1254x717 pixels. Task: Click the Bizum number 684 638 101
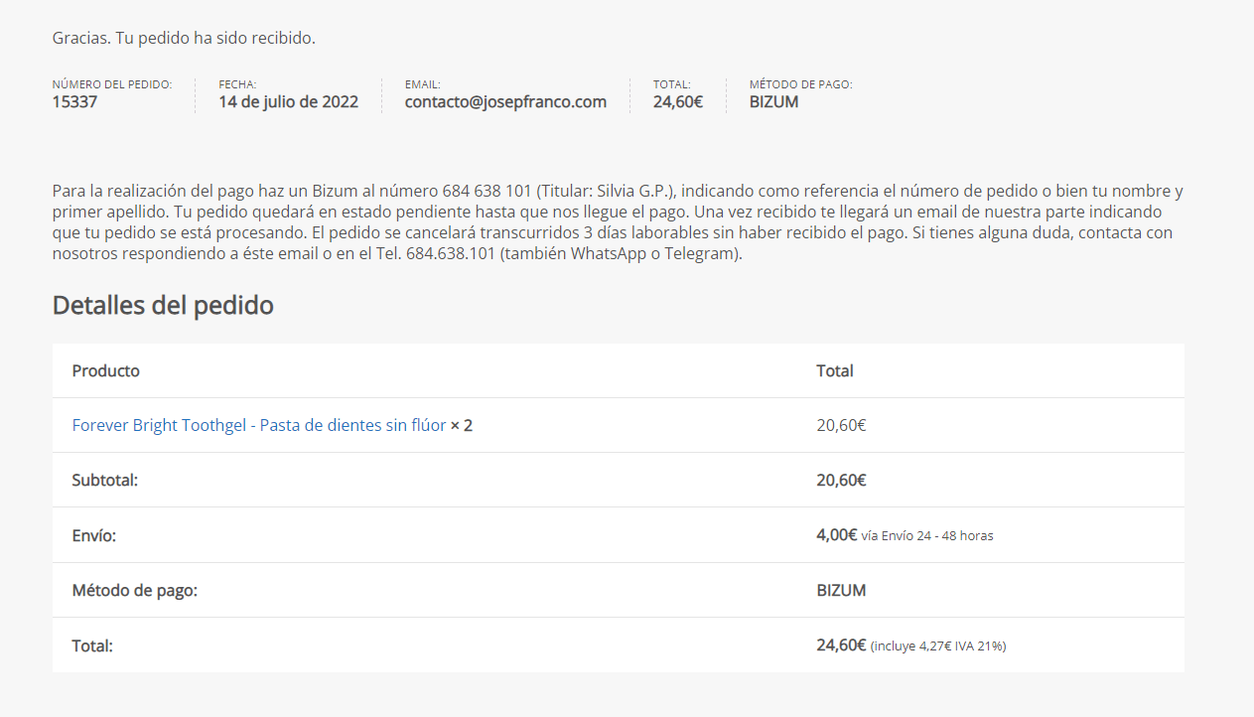[x=488, y=191]
